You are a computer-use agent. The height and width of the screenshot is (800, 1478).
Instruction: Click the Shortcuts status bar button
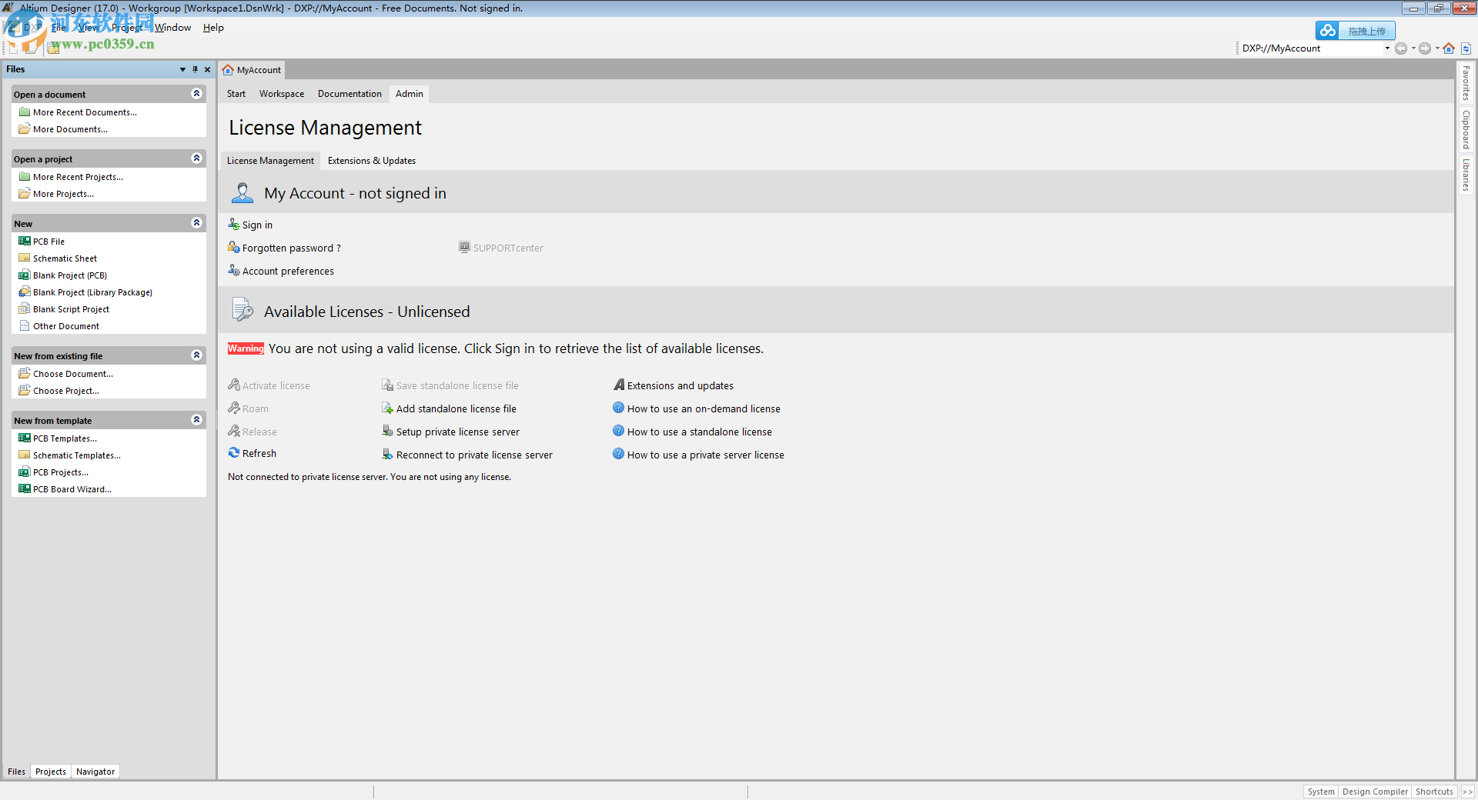pos(1434,792)
